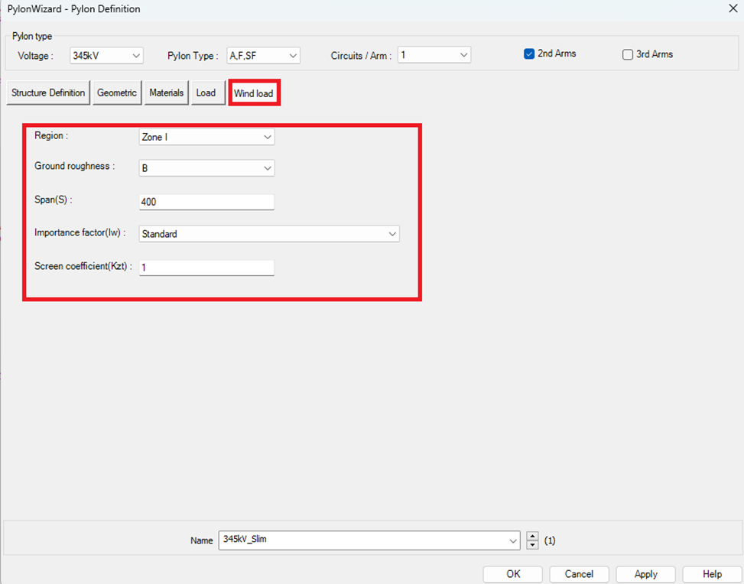744x584 pixels.
Task: Enable the 2nd Arms checkbox
Action: [529, 54]
